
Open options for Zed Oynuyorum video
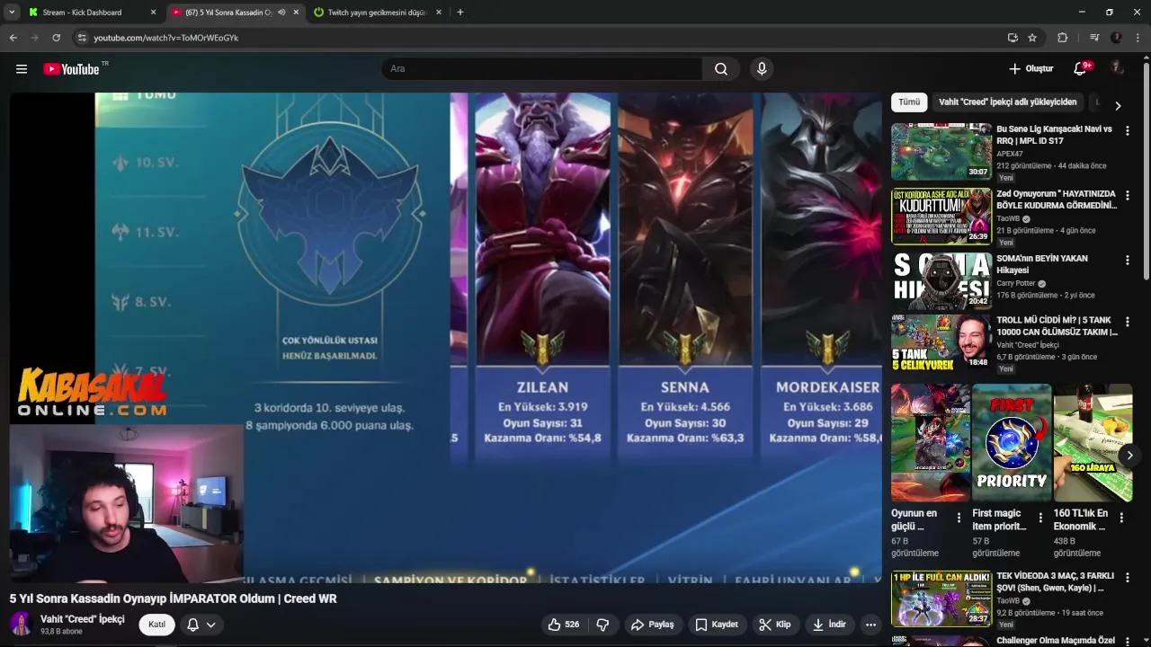coord(1127,196)
